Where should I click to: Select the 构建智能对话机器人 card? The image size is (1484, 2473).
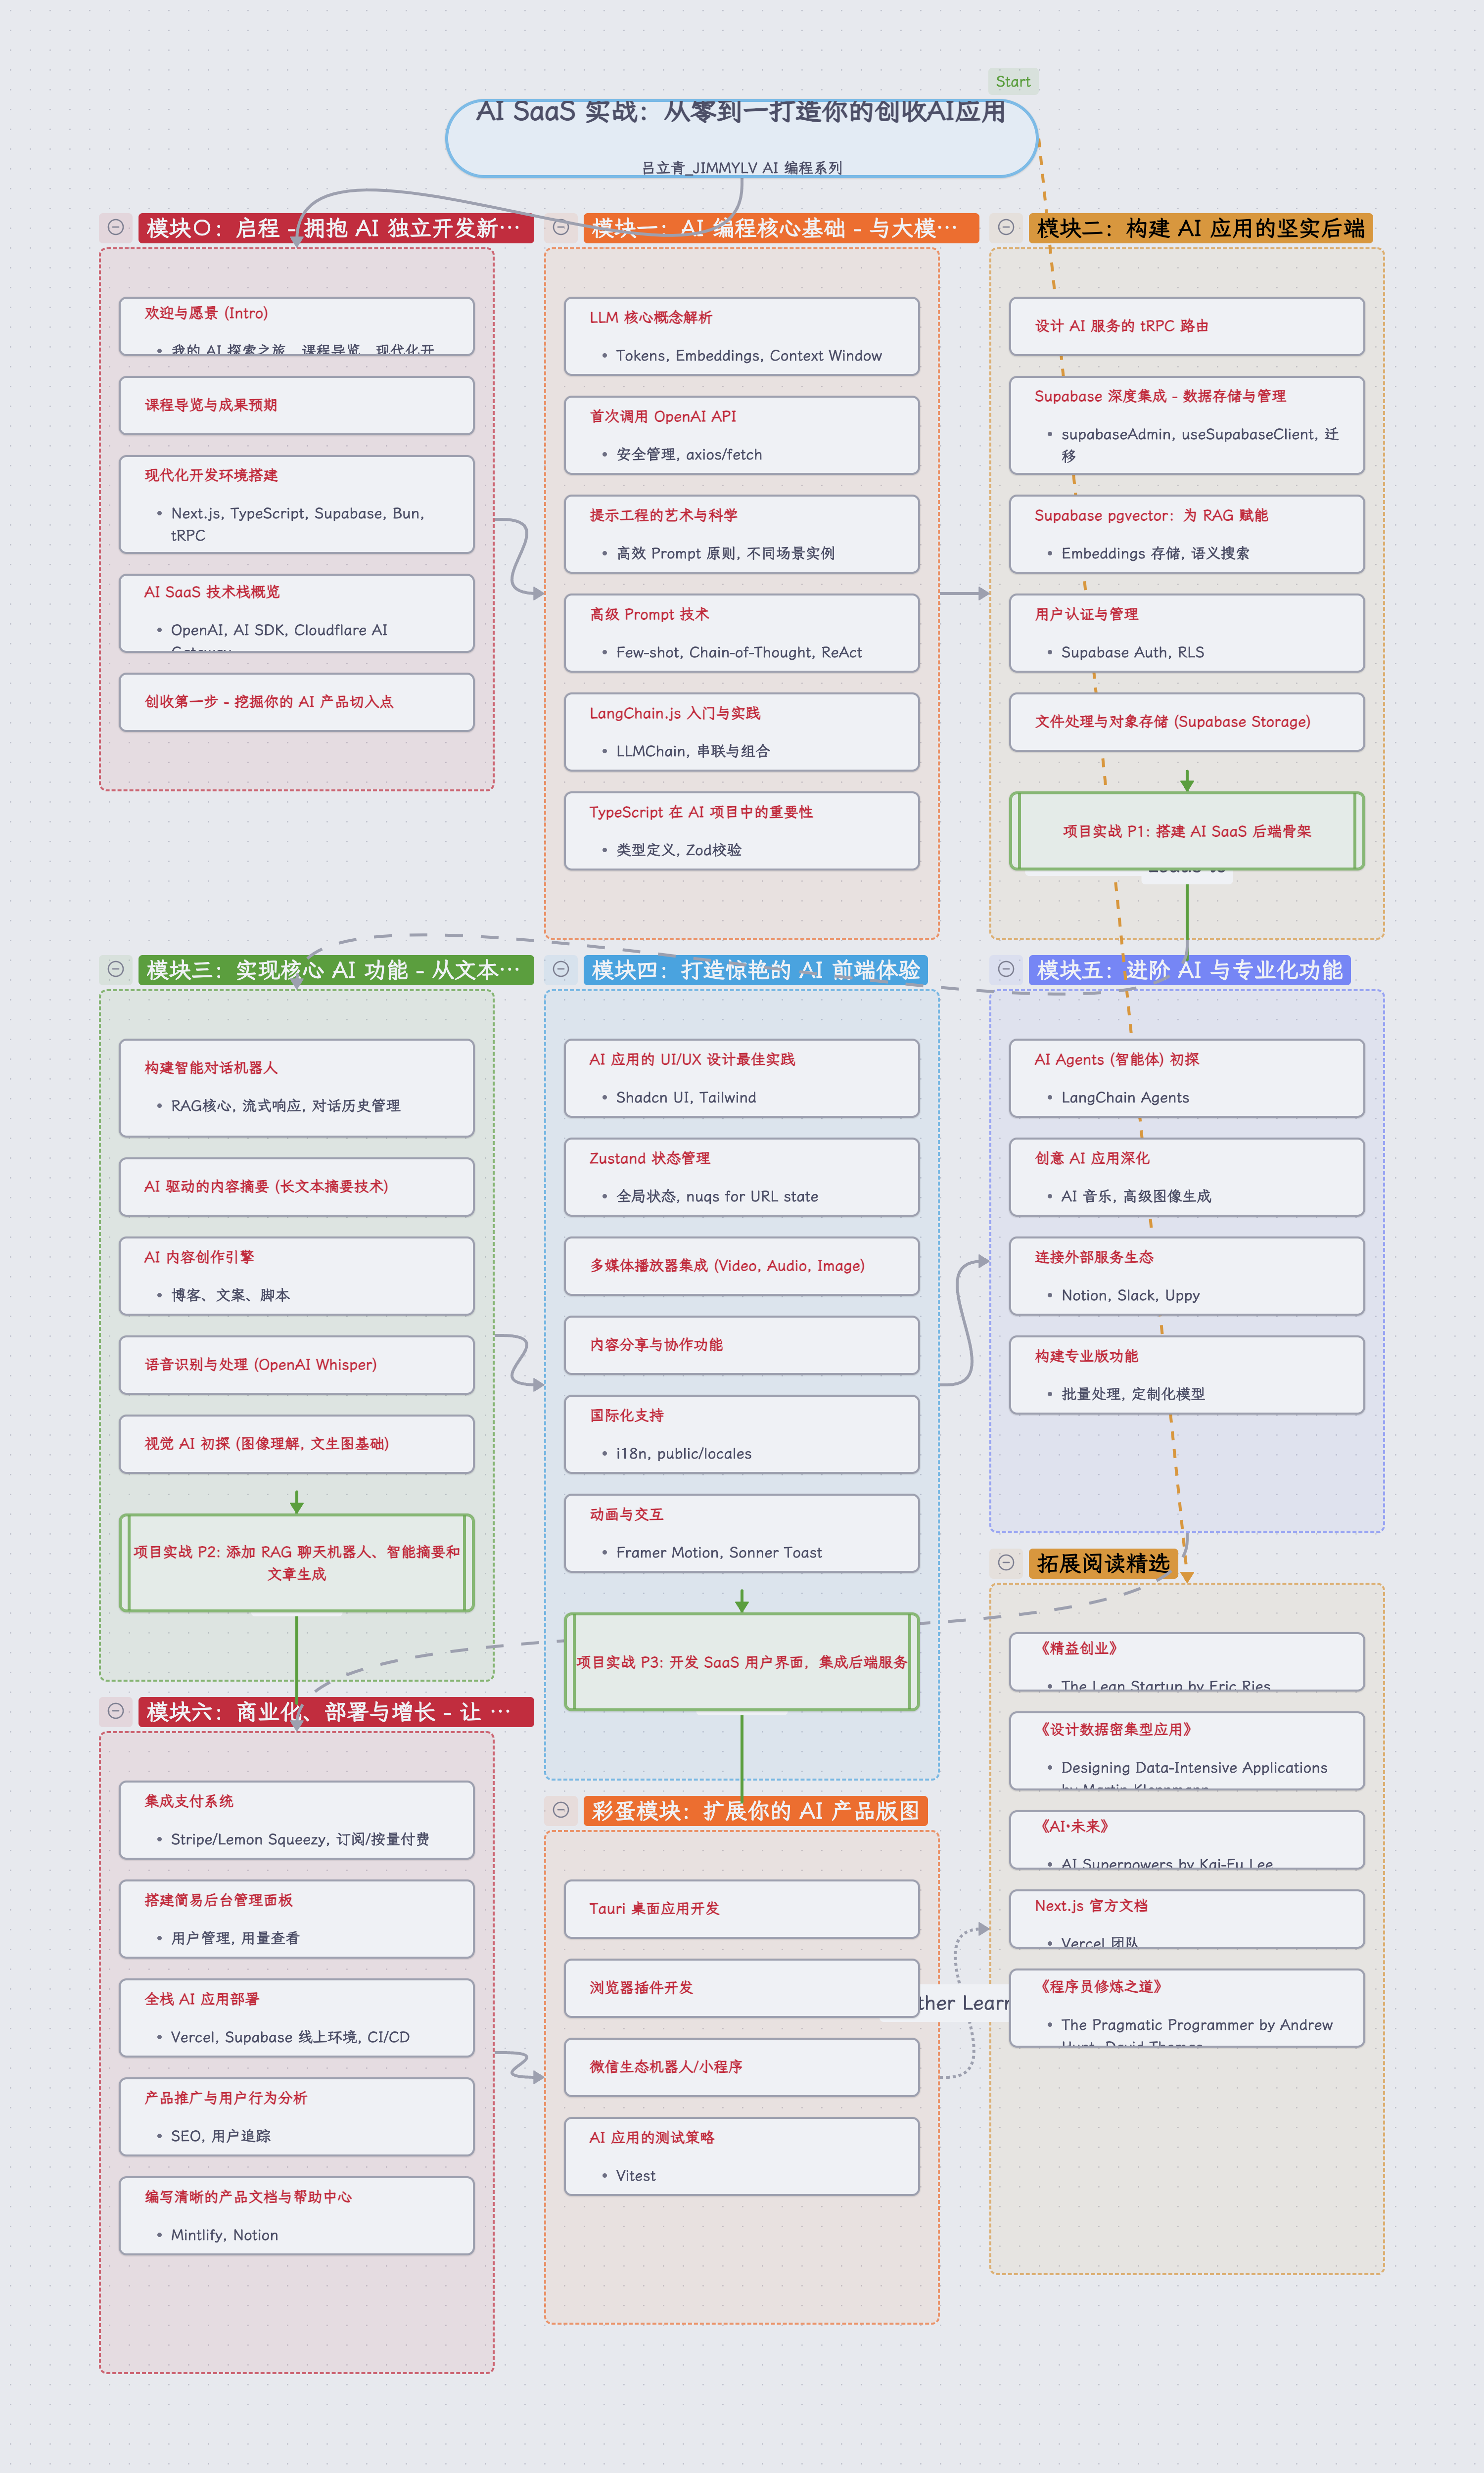point(296,1088)
